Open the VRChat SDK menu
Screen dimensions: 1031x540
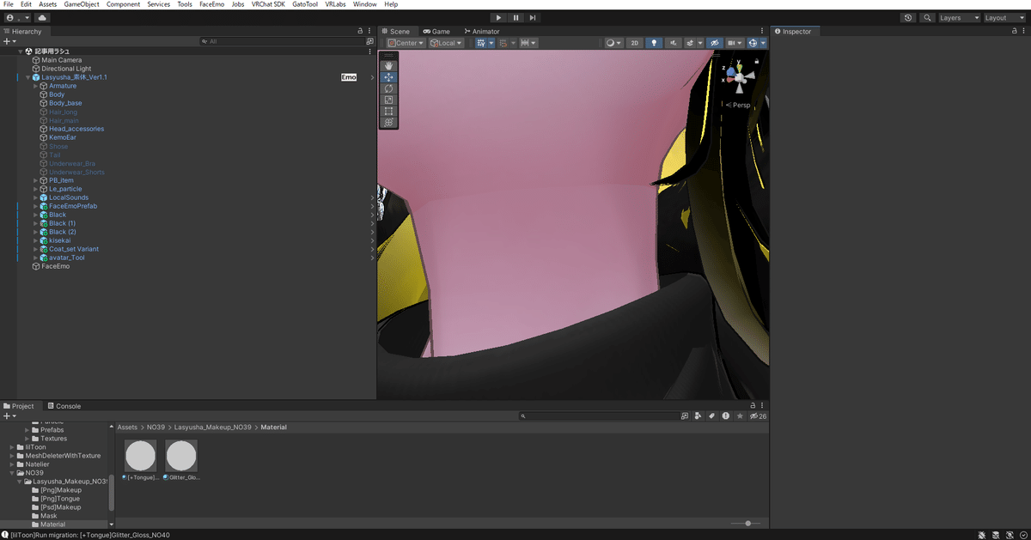pos(268,4)
